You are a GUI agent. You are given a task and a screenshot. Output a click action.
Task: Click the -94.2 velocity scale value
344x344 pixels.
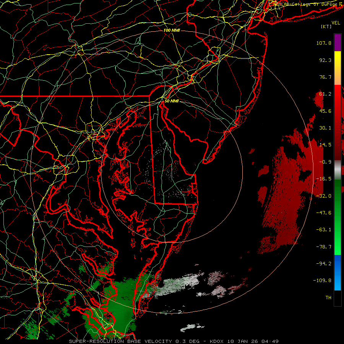[324, 264]
